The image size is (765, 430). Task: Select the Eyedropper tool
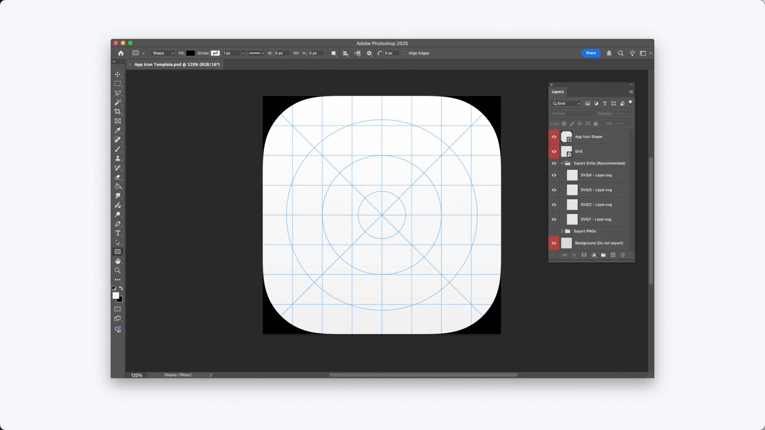pyautogui.click(x=117, y=130)
